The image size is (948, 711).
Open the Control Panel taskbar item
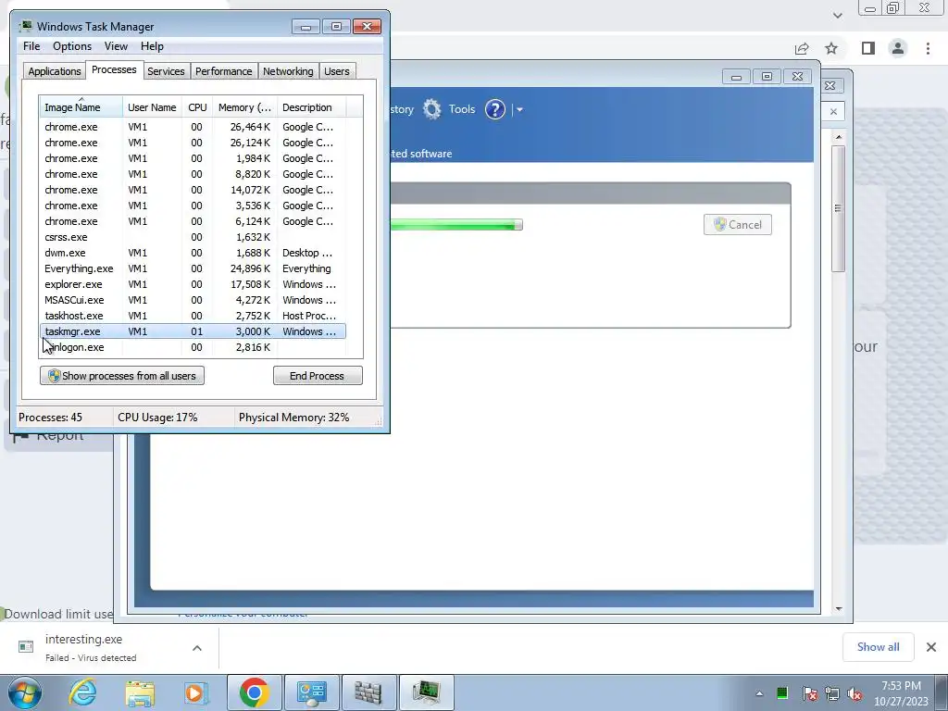coord(311,692)
